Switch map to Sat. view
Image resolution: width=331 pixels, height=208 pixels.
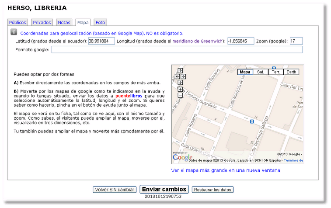tap(261, 72)
